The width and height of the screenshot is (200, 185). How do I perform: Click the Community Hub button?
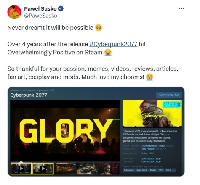169,95
